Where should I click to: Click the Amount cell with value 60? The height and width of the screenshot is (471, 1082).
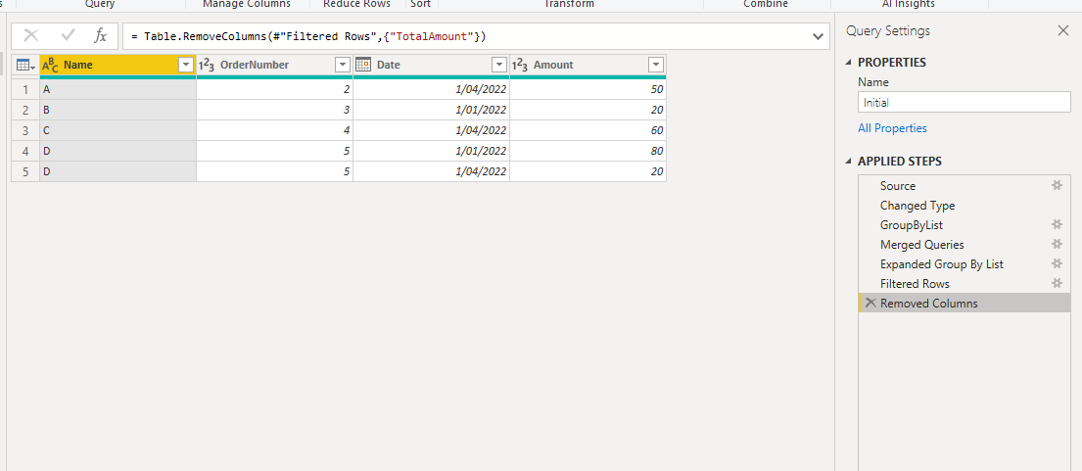pyautogui.click(x=588, y=130)
